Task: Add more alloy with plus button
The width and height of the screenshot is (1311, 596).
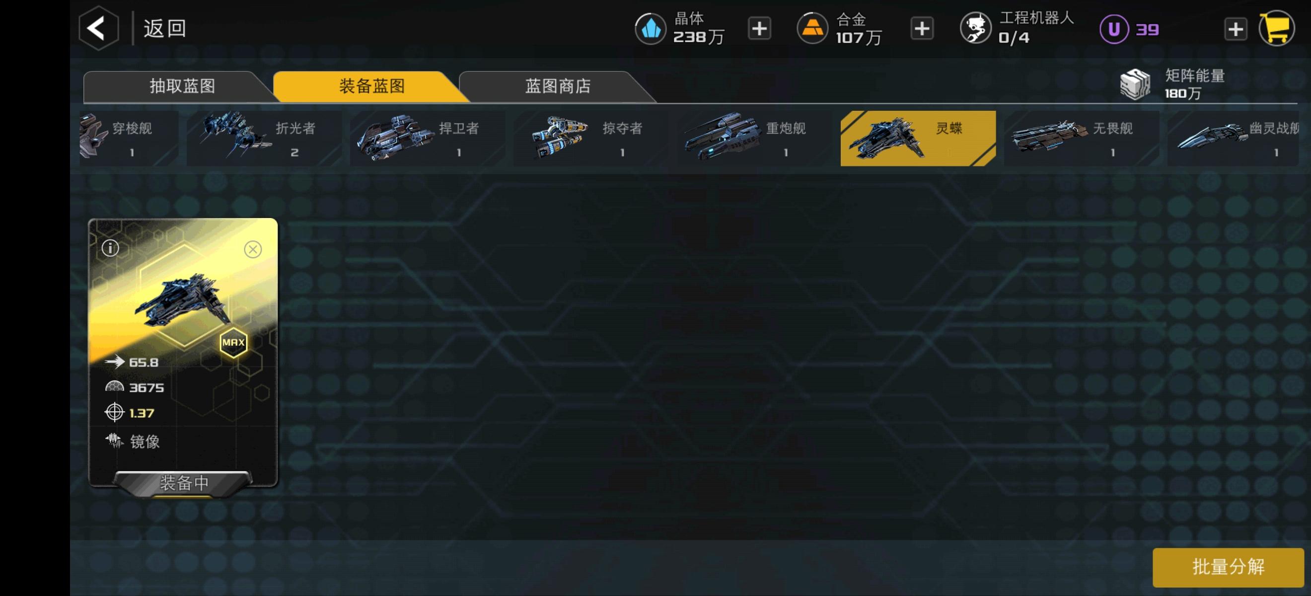Action: point(922,28)
